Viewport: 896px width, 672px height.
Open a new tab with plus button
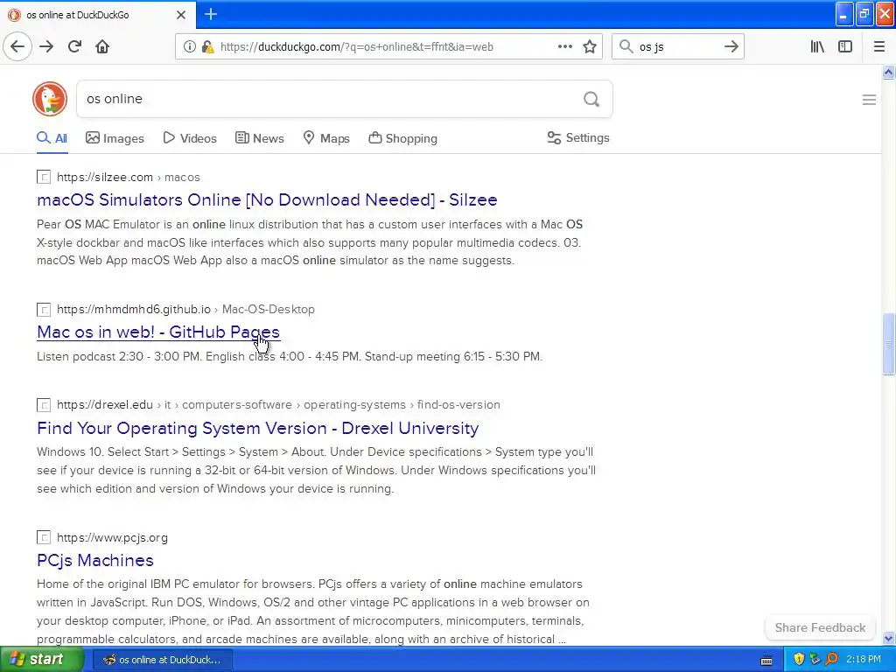211,14
